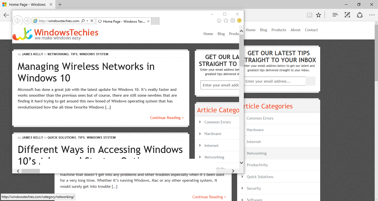Open Edge More actions via the ellipsis icon

click(x=372, y=15)
